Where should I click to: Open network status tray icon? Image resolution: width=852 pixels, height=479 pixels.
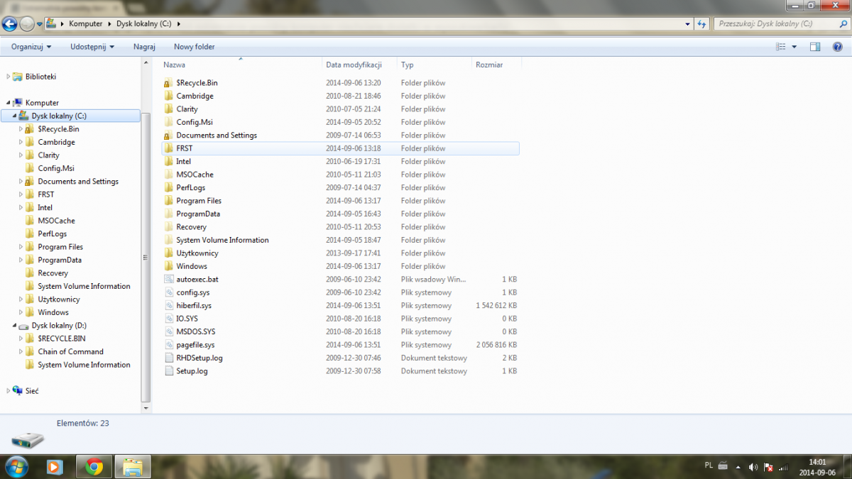pyautogui.click(x=784, y=467)
